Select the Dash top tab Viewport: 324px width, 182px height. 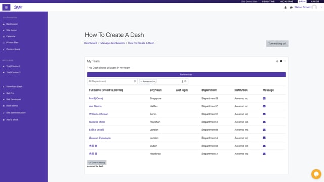[x=302, y=1]
